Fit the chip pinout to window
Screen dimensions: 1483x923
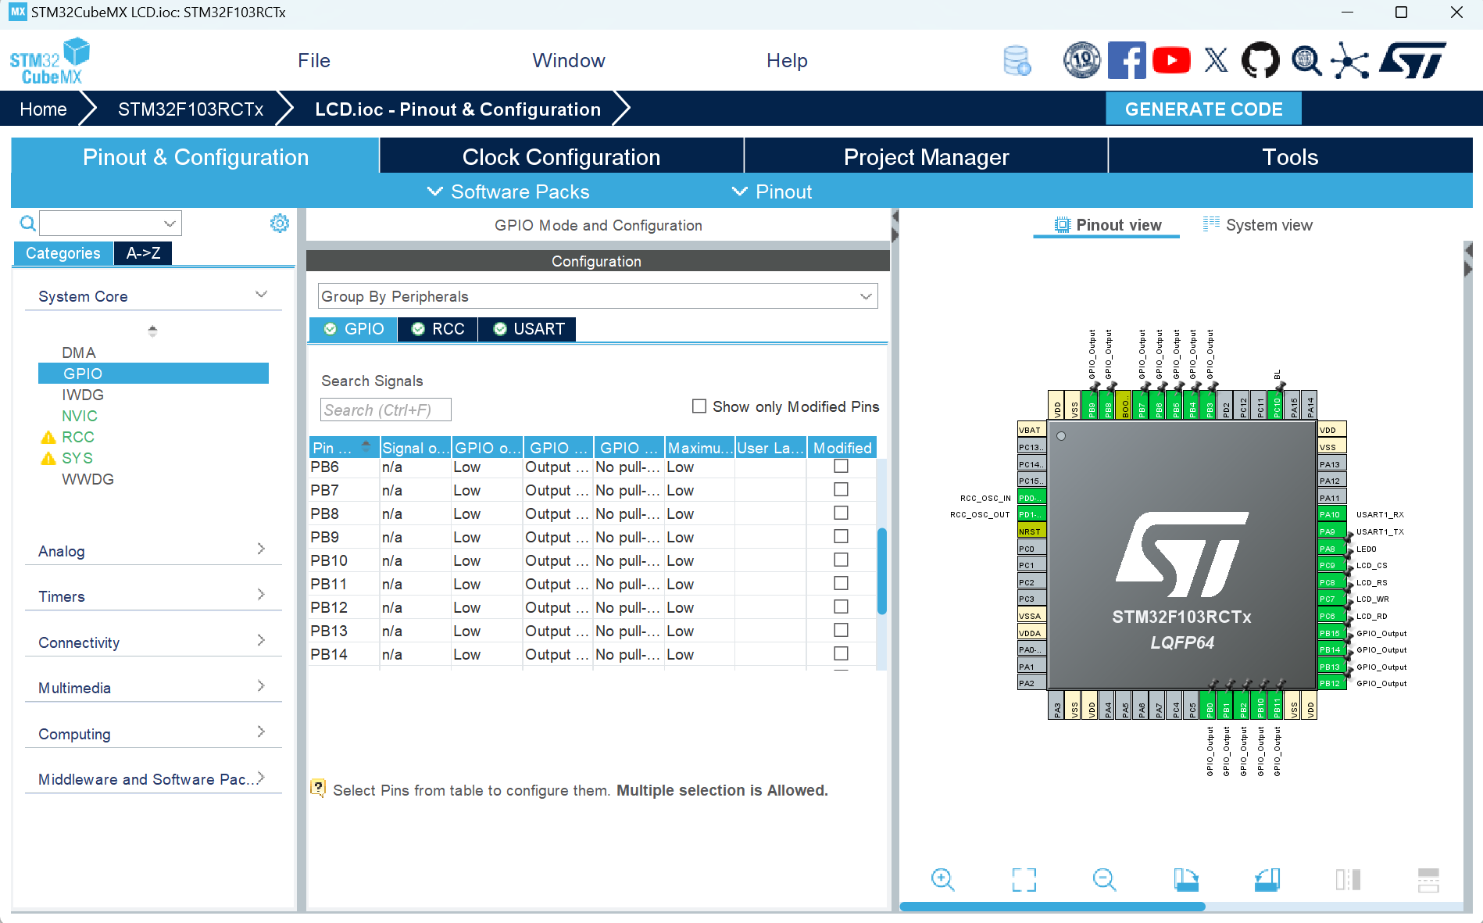pyautogui.click(x=1024, y=879)
